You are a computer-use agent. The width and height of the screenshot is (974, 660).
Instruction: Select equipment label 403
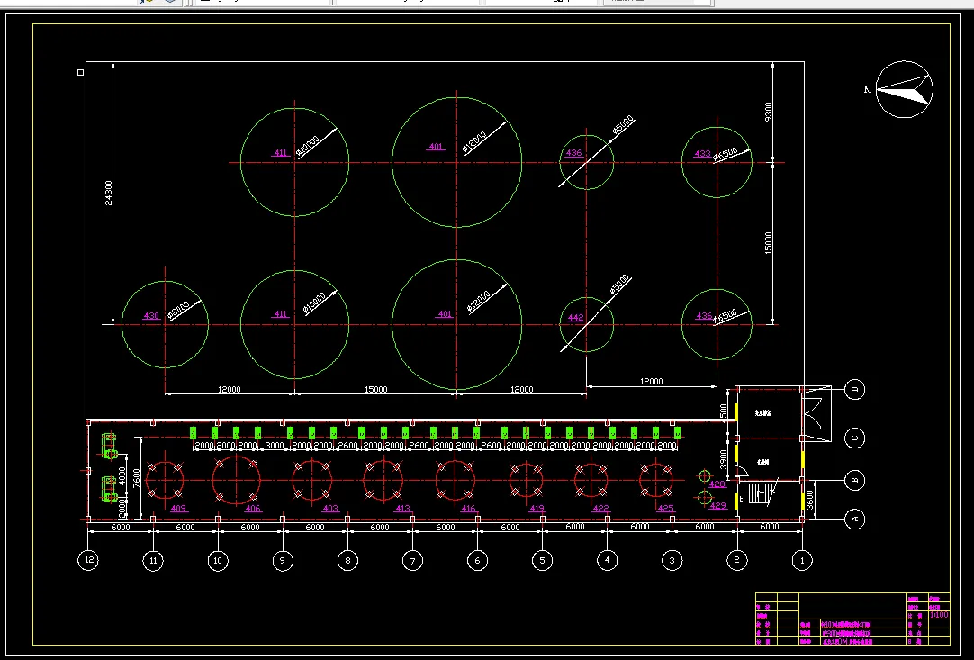330,509
